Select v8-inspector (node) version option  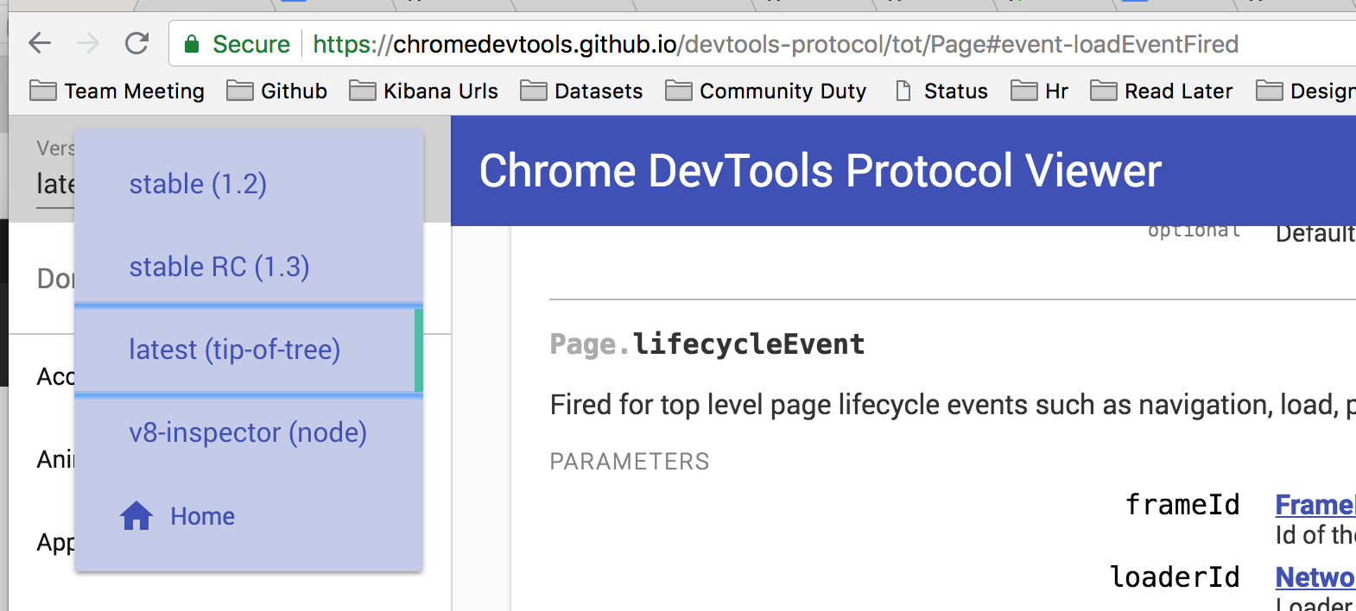click(249, 432)
